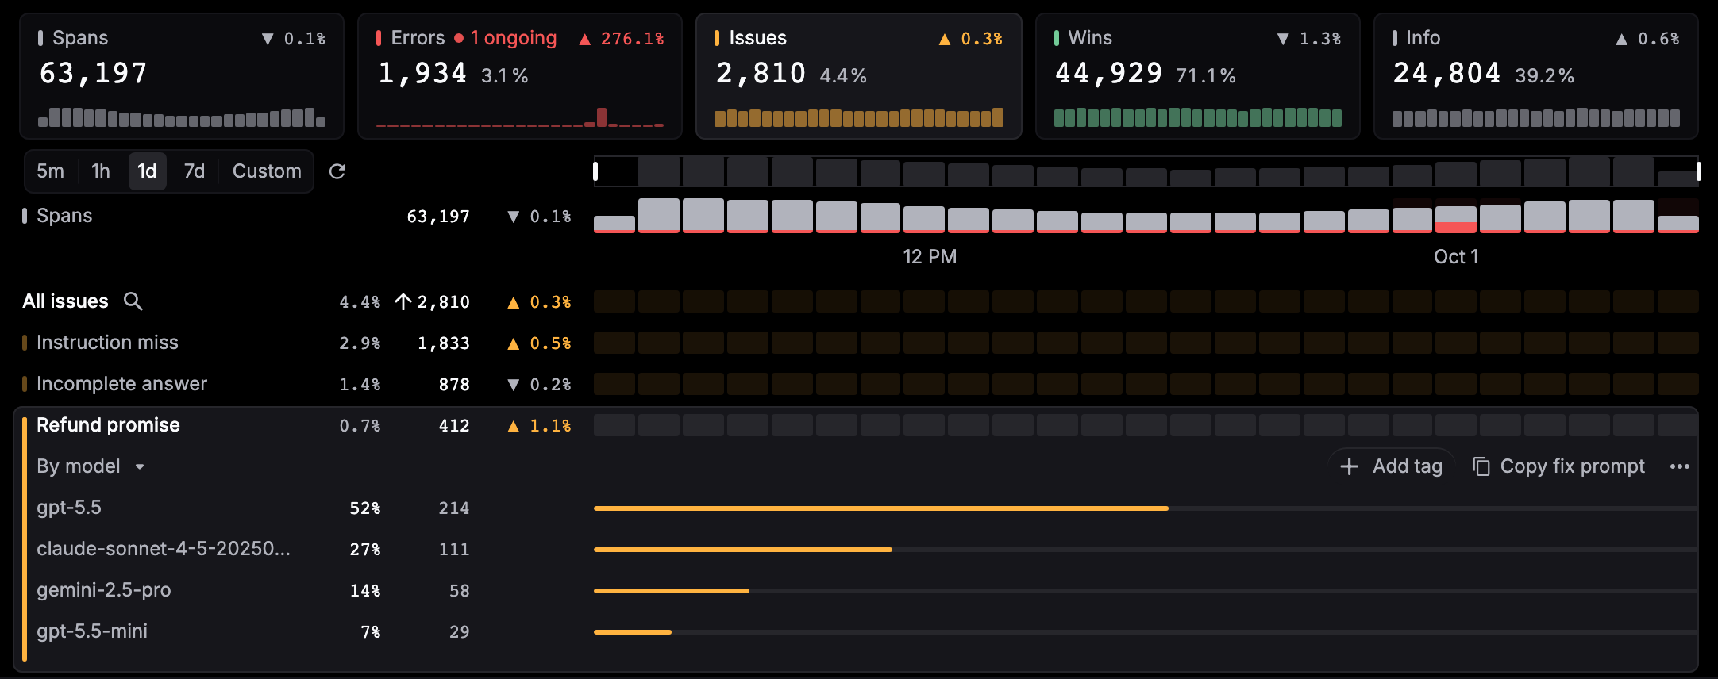Click the 276.1% errors change indicator
Image resolution: width=1718 pixels, height=679 pixels.
point(622,38)
